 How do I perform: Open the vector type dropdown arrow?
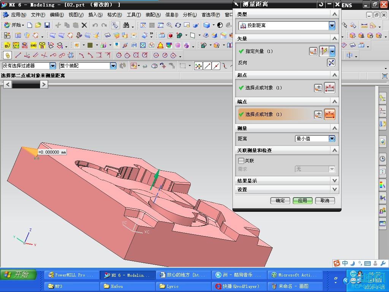[x=332, y=51]
